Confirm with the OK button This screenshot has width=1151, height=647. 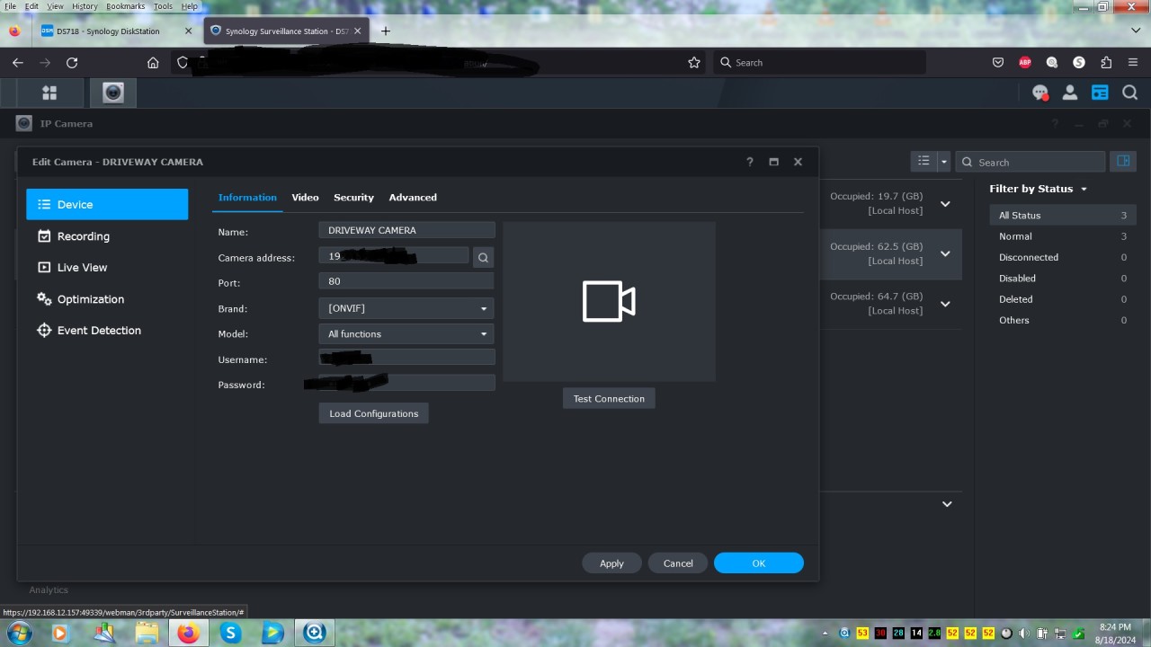[x=759, y=563]
